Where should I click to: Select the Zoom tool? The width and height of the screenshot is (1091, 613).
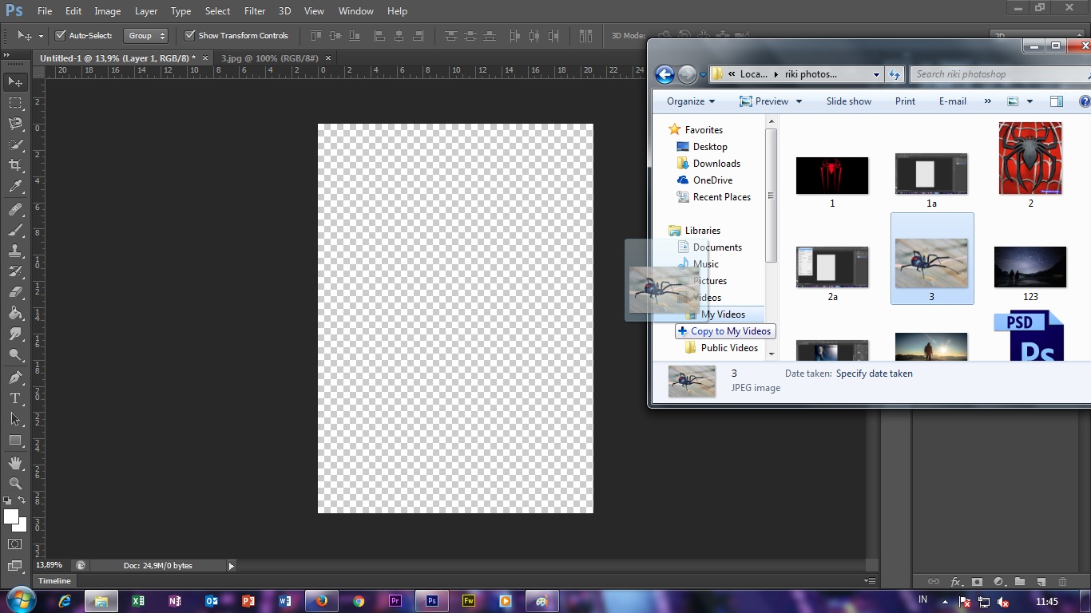click(14, 483)
